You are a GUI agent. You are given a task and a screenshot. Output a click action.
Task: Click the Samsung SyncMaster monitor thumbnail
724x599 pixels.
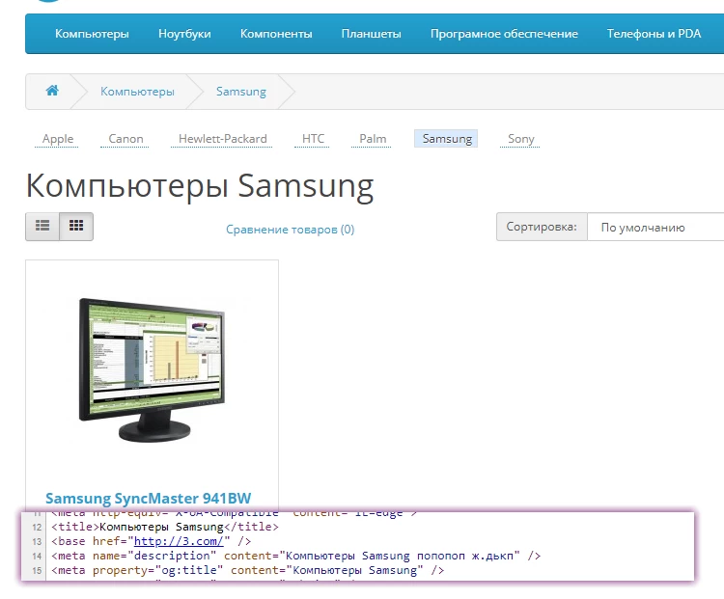click(x=152, y=369)
